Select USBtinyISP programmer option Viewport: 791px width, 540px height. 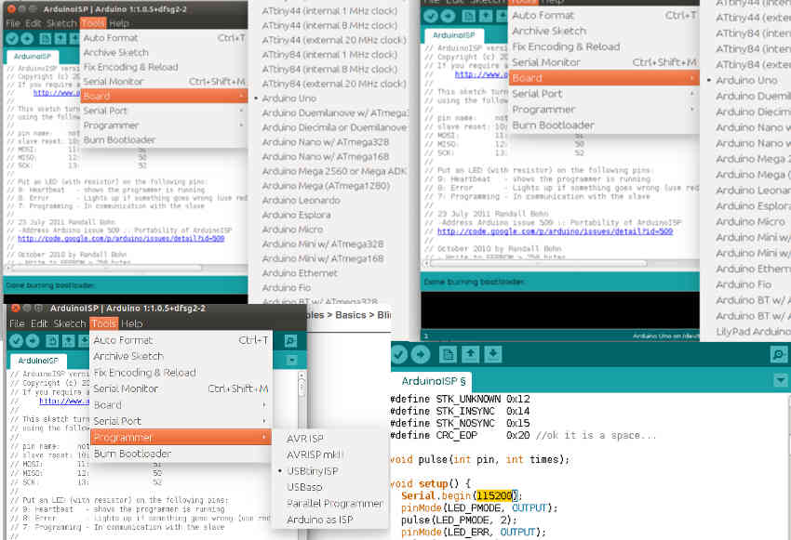(x=313, y=471)
